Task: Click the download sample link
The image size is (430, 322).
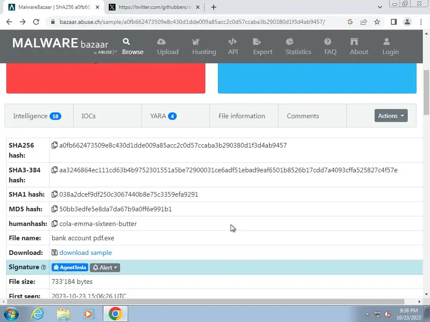Action: pyautogui.click(x=86, y=253)
